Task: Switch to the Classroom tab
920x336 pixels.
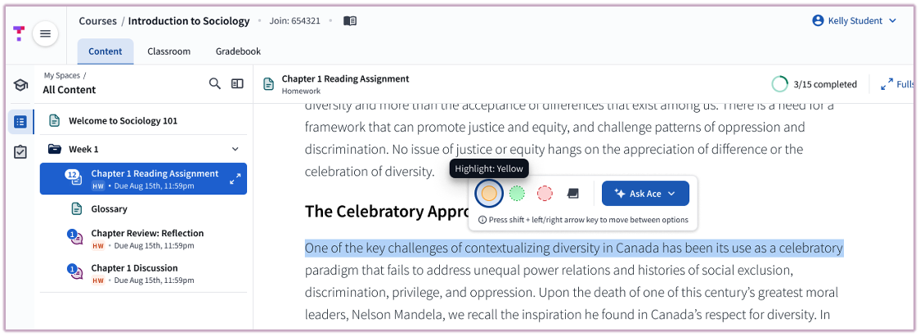Action: click(168, 52)
